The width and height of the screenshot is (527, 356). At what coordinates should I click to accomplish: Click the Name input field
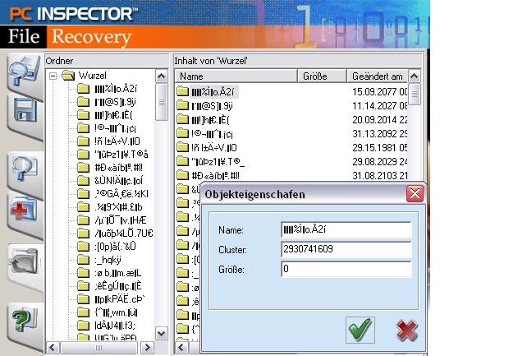point(346,230)
